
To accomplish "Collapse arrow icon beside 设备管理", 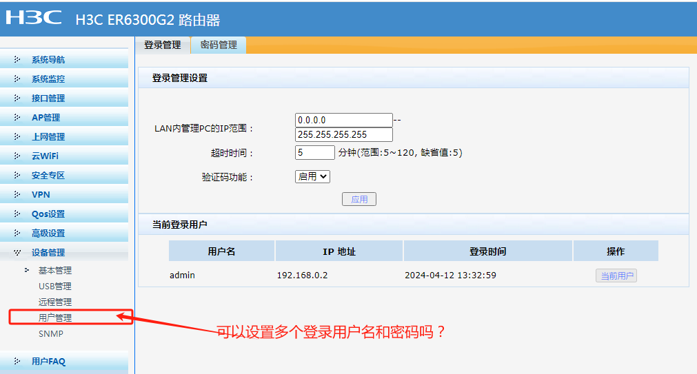I will (17, 252).
